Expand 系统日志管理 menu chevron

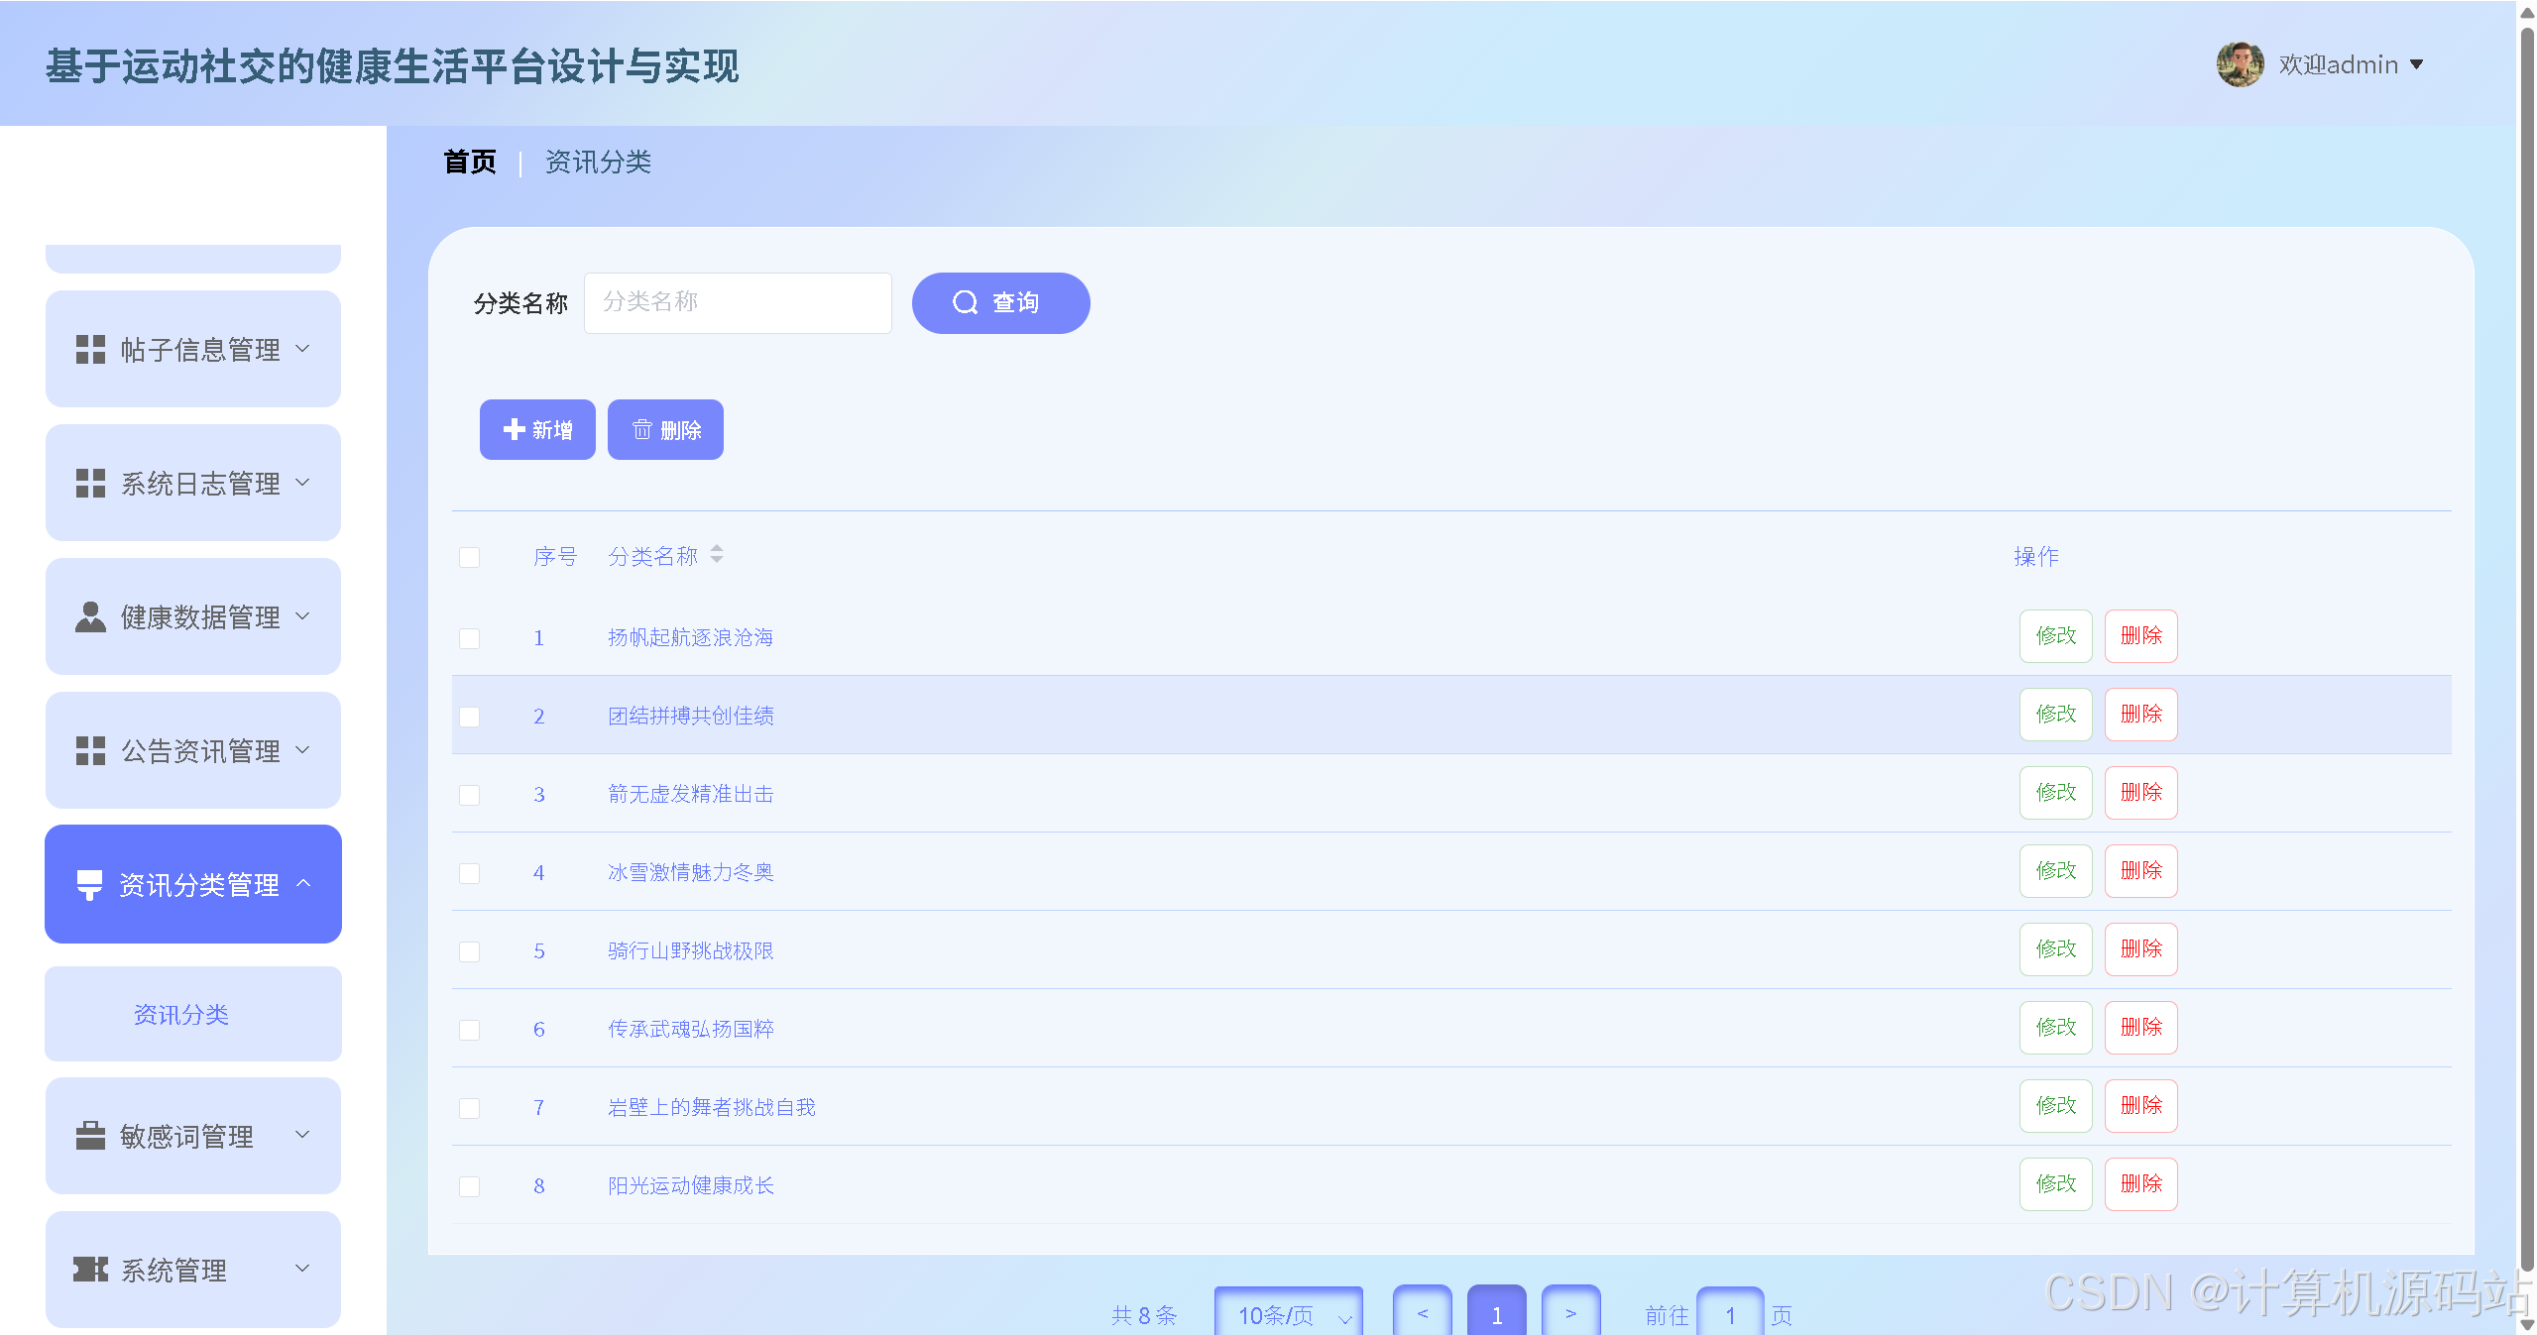pyautogui.click(x=303, y=483)
